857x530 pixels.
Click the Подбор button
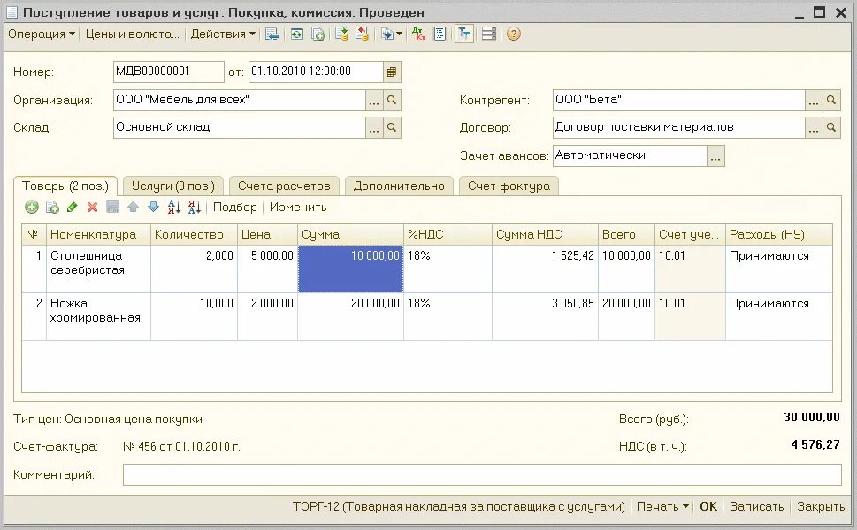coord(235,207)
